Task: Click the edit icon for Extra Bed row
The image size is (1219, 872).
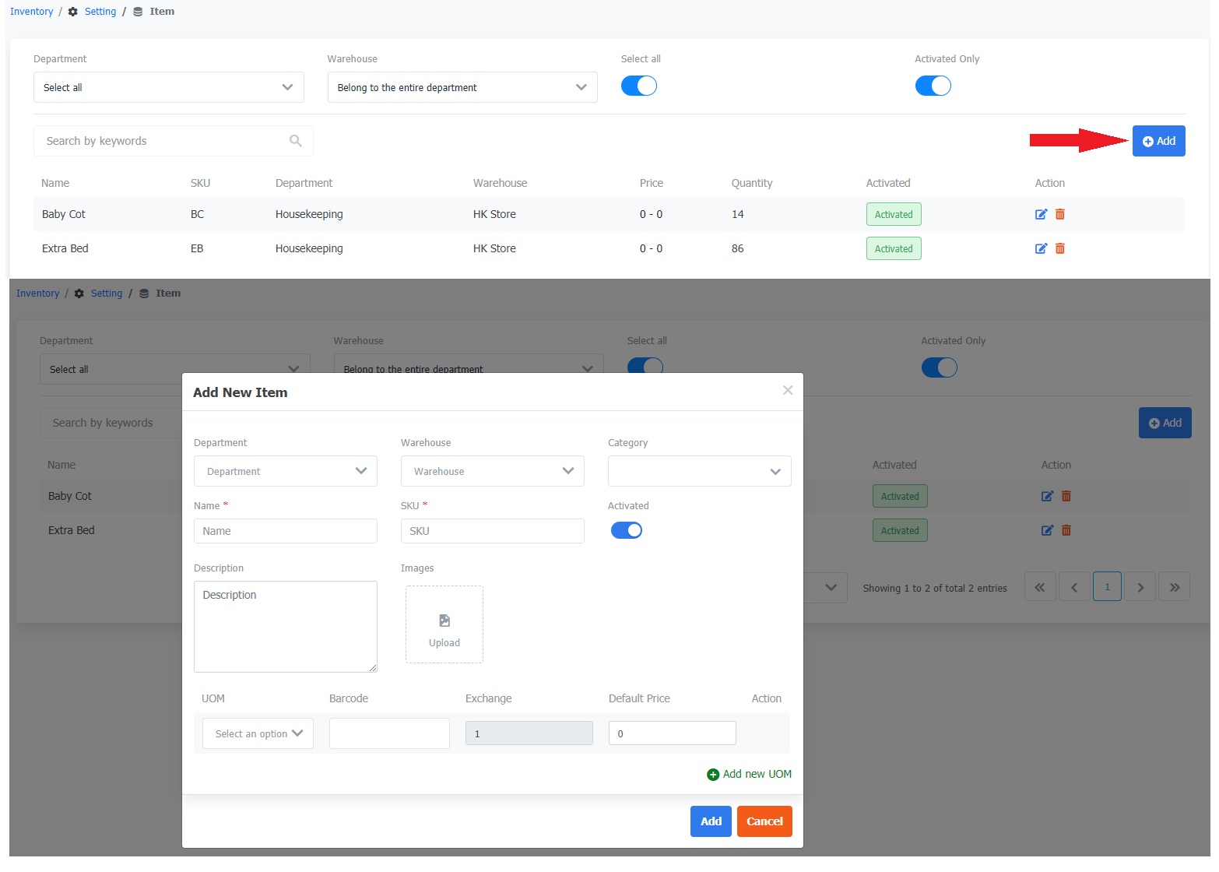Action: tap(1041, 248)
